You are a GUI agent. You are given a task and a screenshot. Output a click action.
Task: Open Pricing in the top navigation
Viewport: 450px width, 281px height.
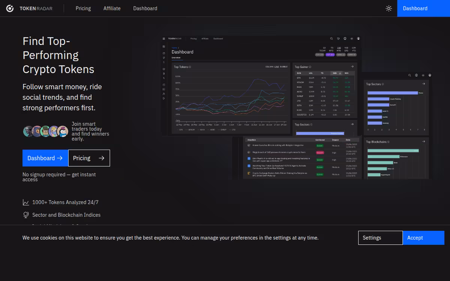tap(83, 8)
